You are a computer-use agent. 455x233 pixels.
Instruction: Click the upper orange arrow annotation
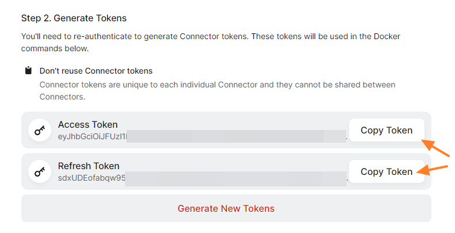coord(436,148)
